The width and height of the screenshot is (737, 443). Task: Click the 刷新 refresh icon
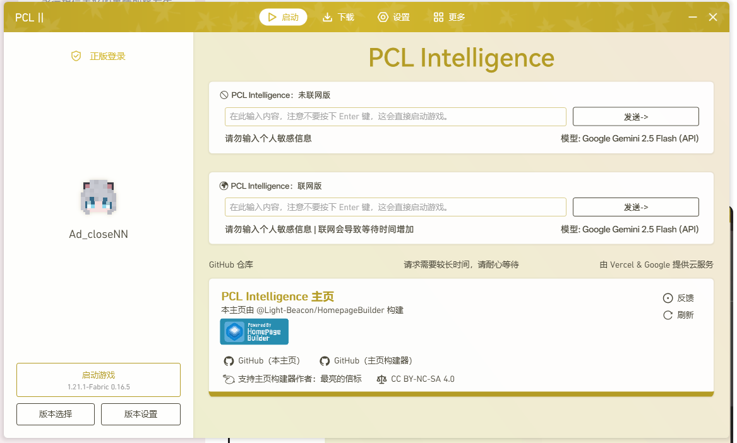click(x=667, y=315)
